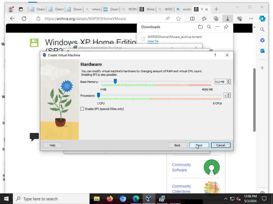This screenshot has width=273, height=204.
Task: Open Firefox from taskbar
Action: [x=110, y=199]
